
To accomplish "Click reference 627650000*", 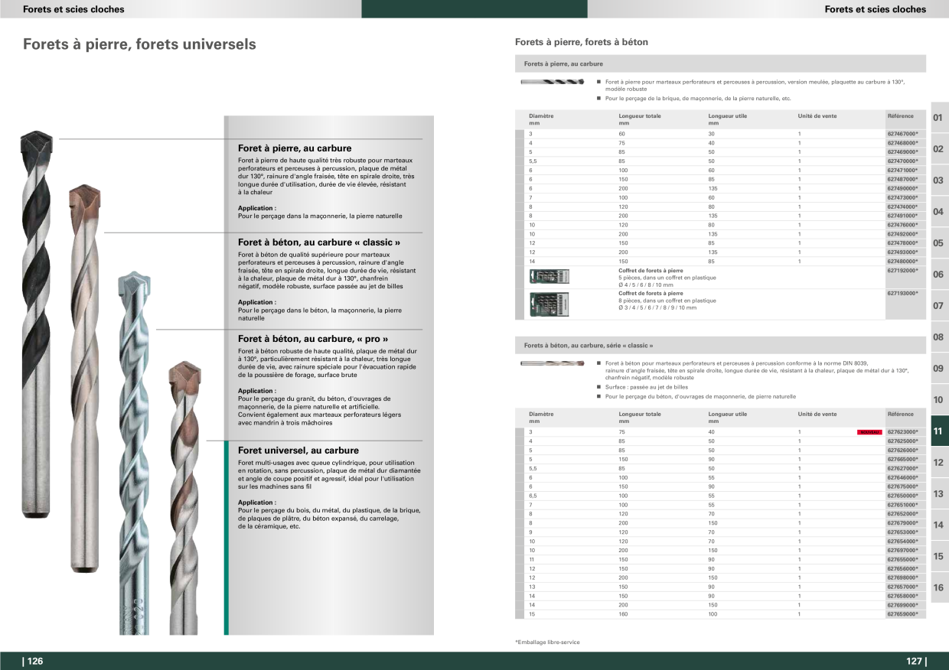I will 902,496.
